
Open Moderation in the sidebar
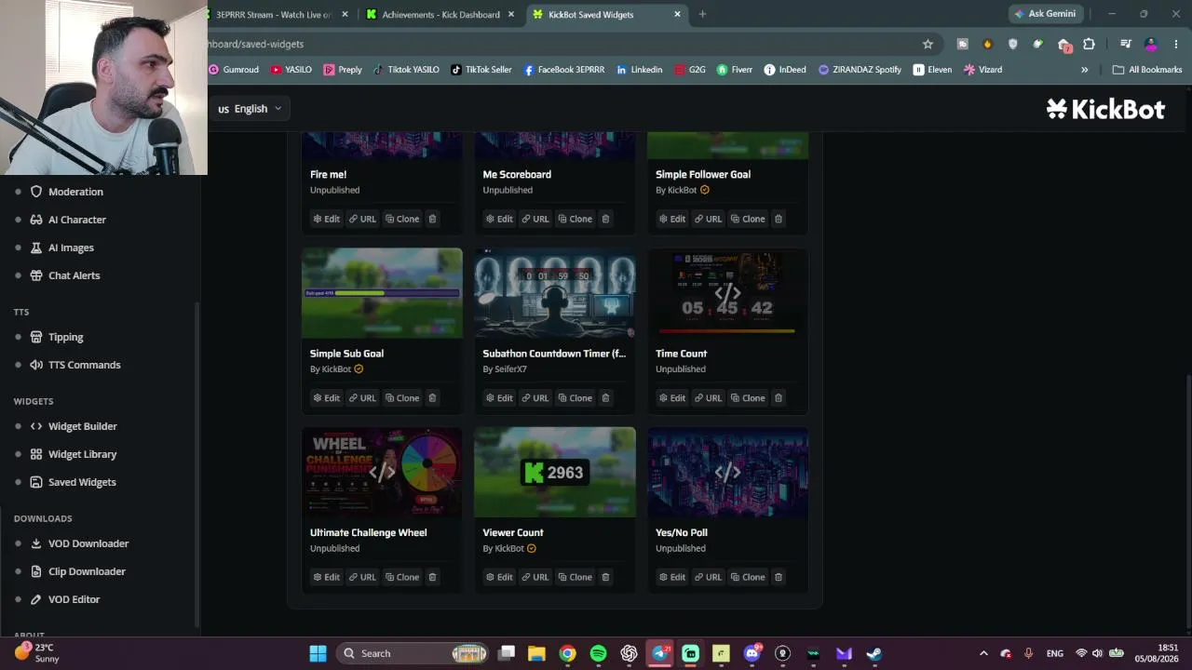[x=75, y=192]
